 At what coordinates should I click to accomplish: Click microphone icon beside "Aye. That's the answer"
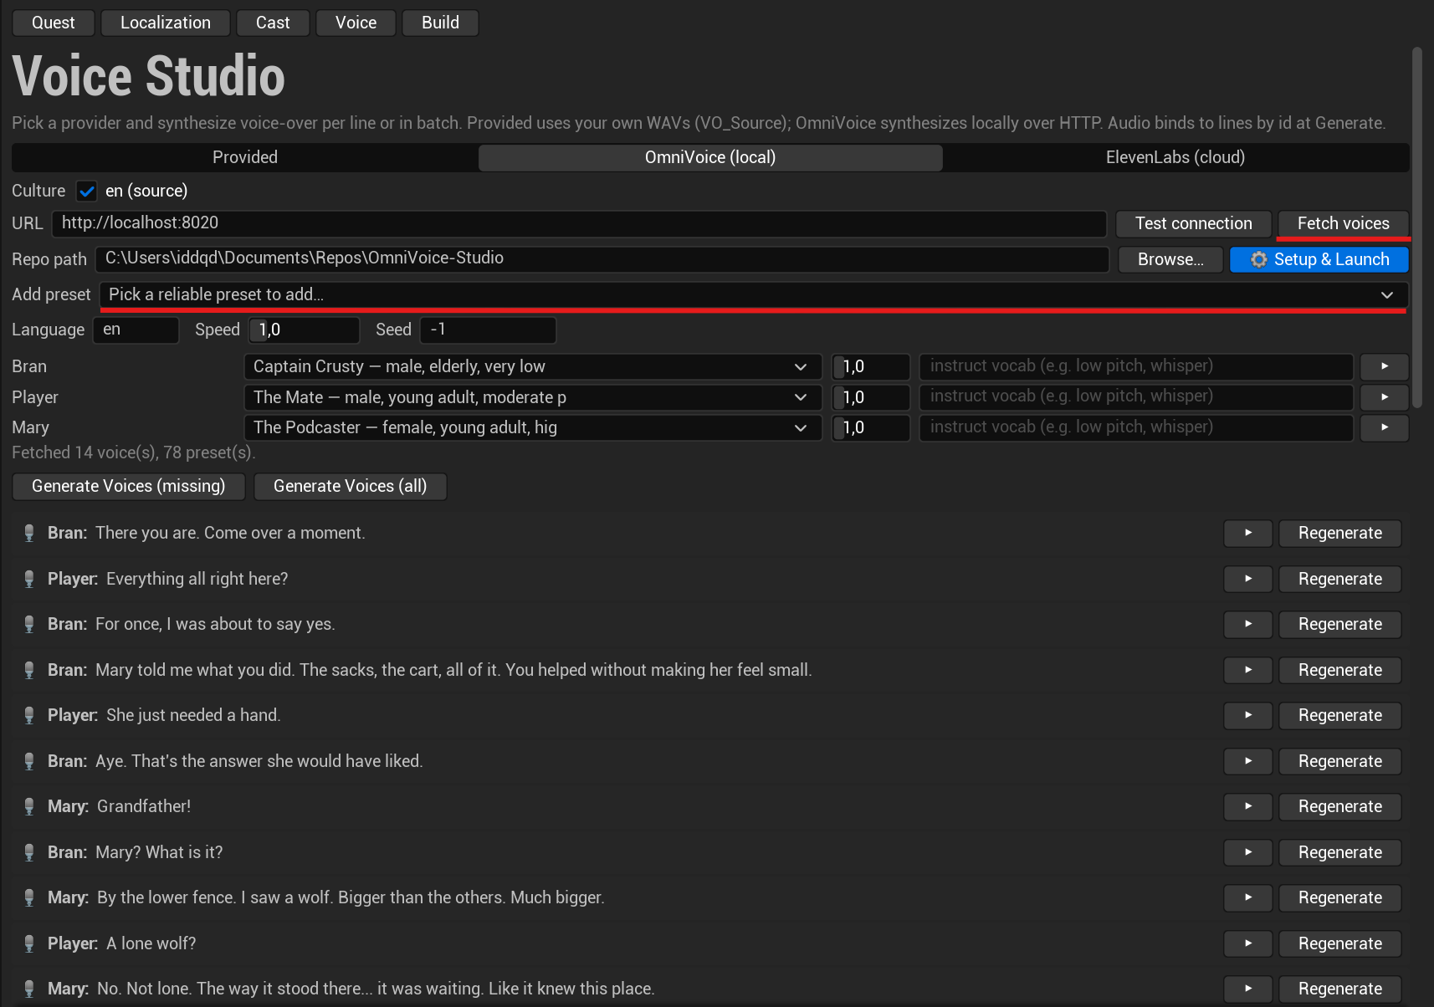(x=29, y=761)
